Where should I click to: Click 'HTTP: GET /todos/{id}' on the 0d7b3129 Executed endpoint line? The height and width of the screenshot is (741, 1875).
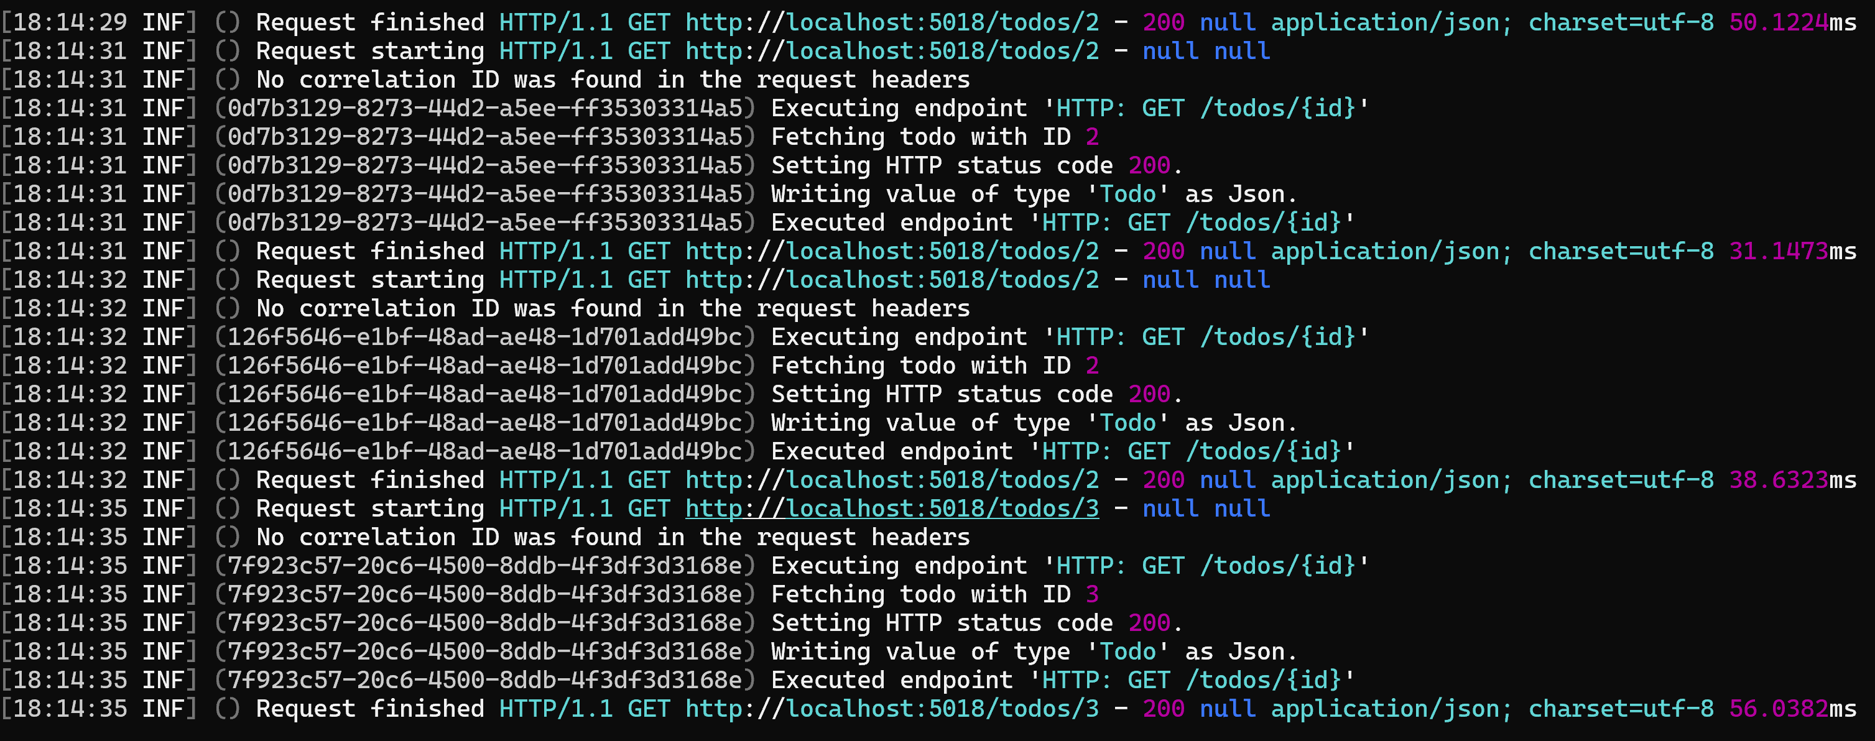(1191, 222)
